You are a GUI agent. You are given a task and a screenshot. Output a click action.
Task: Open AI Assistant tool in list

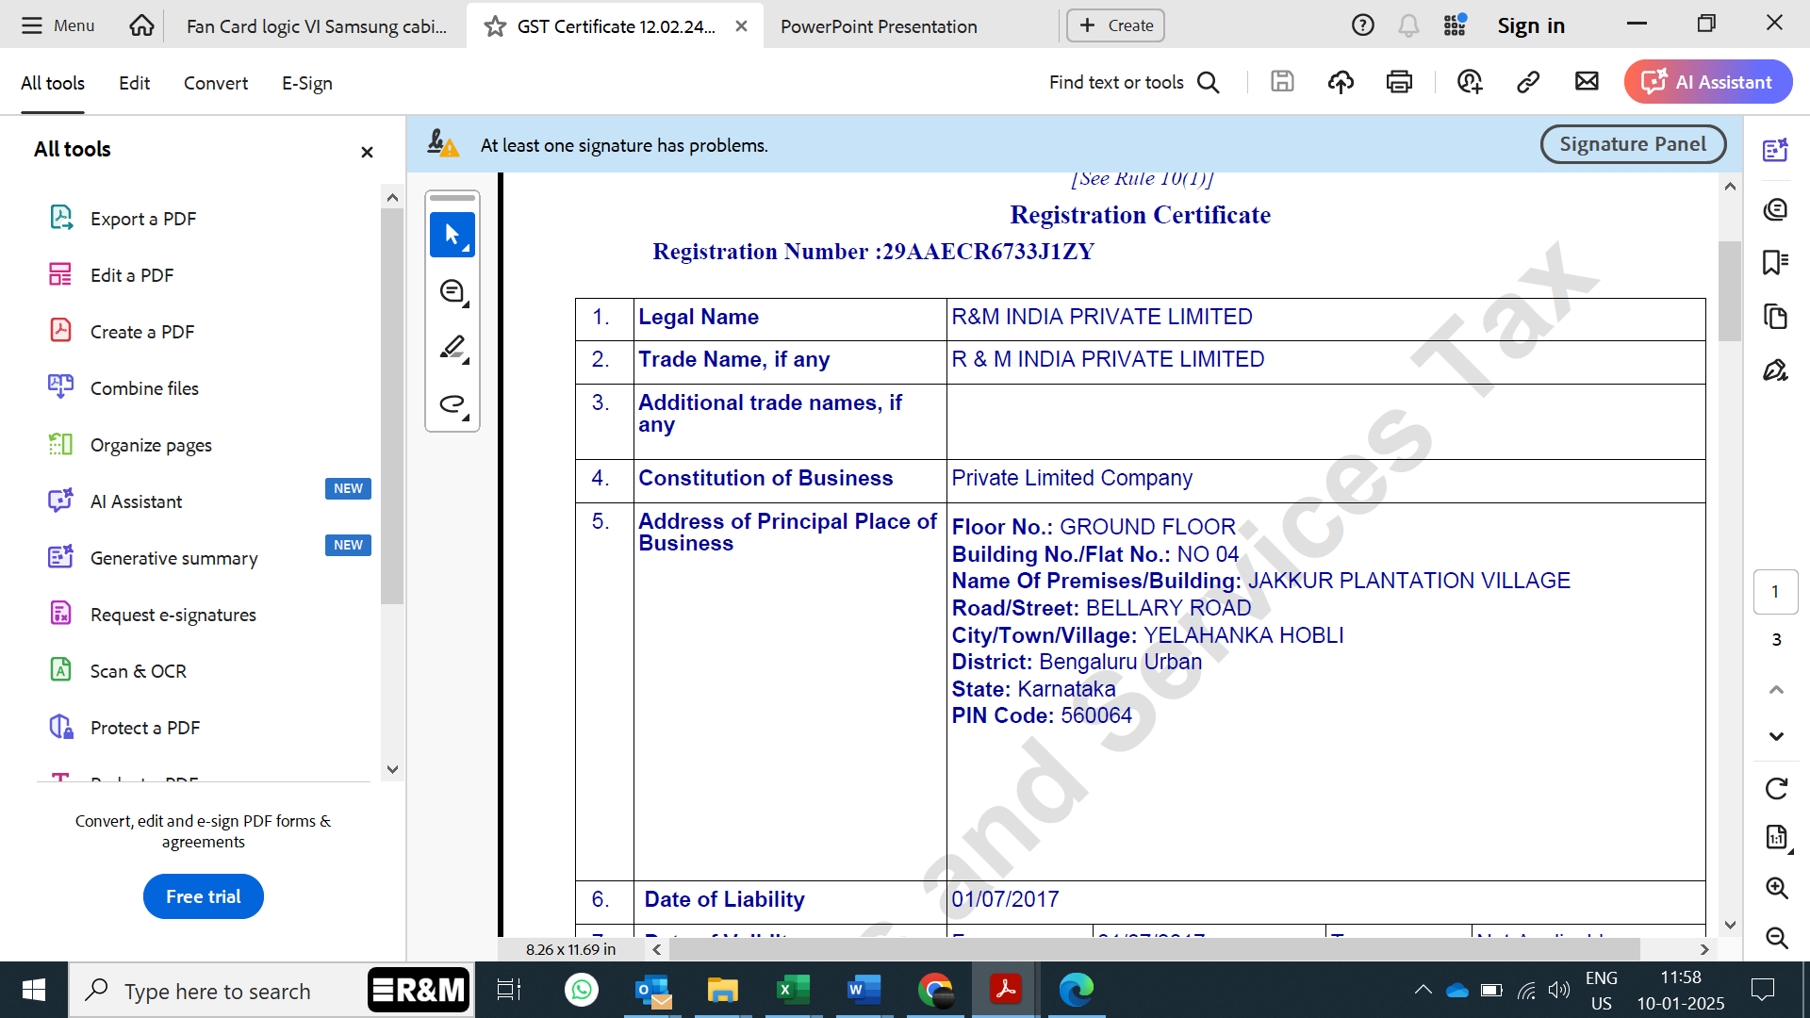[136, 501]
